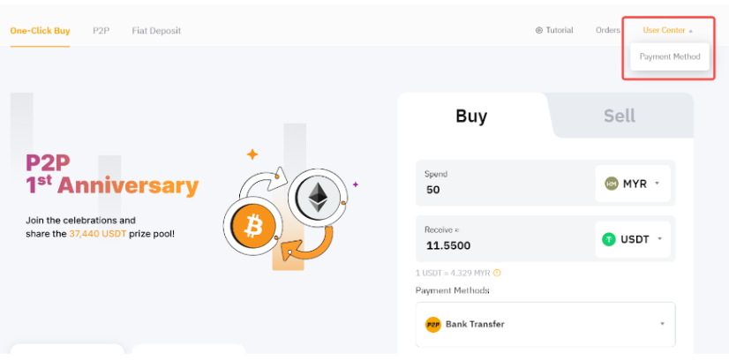The height and width of the screenshot is (361, 729).
Task: Switch to the P2P tab
Action: 101,31
